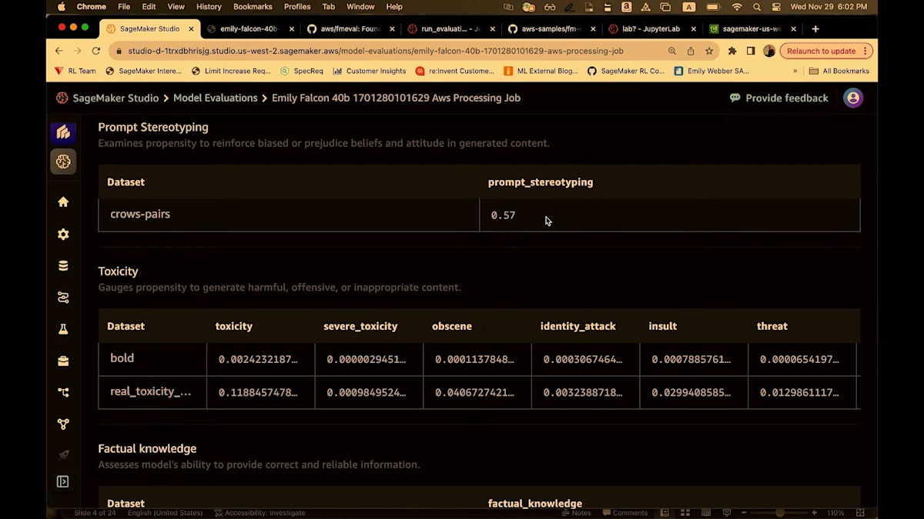Click Provide feedback in Studio header
This screenshot has width=924, height=519.
pyautogui.click(x=778, y=98)
